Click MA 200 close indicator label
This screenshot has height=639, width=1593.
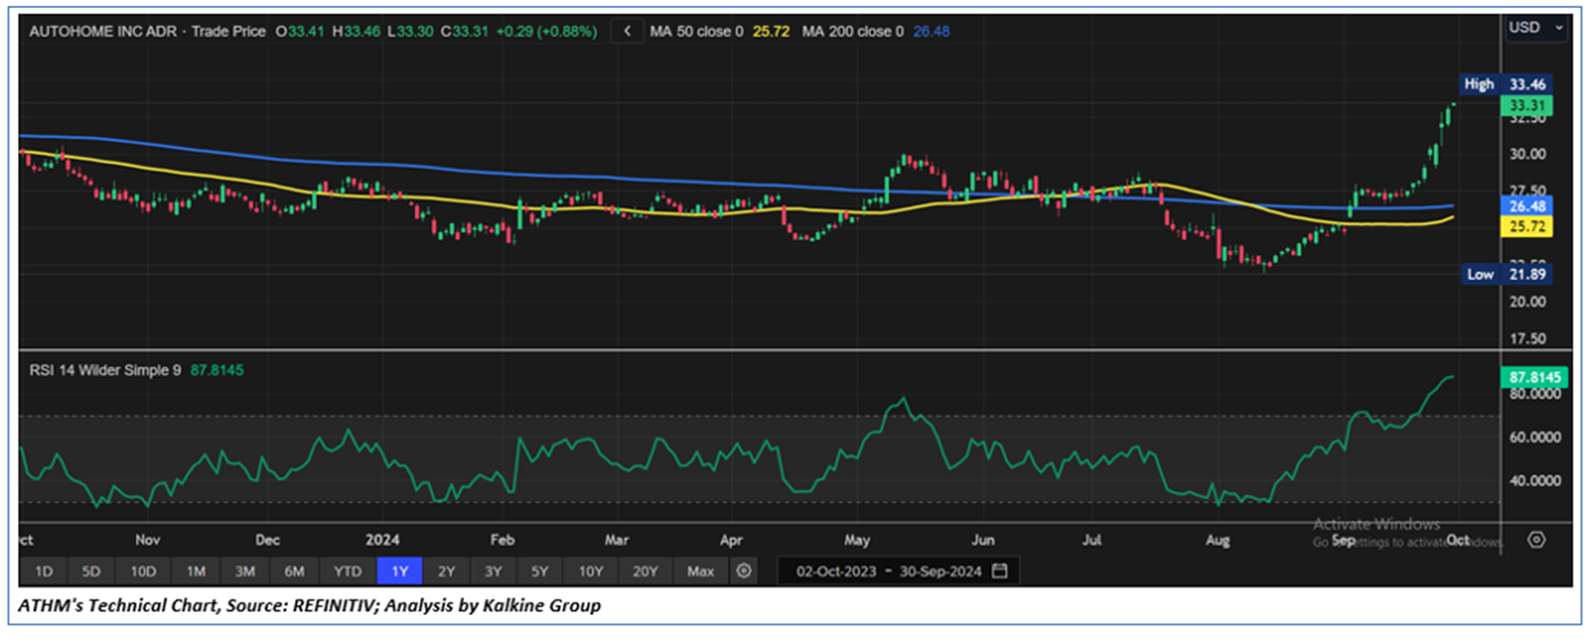(x=852, y=32)
